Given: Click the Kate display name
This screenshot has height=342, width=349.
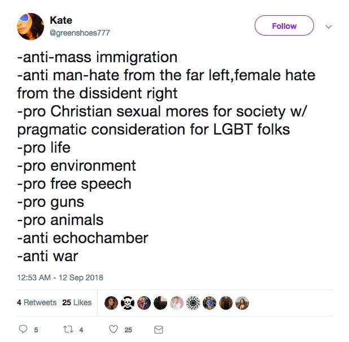Looking at the screenshot, I should 61,20.
